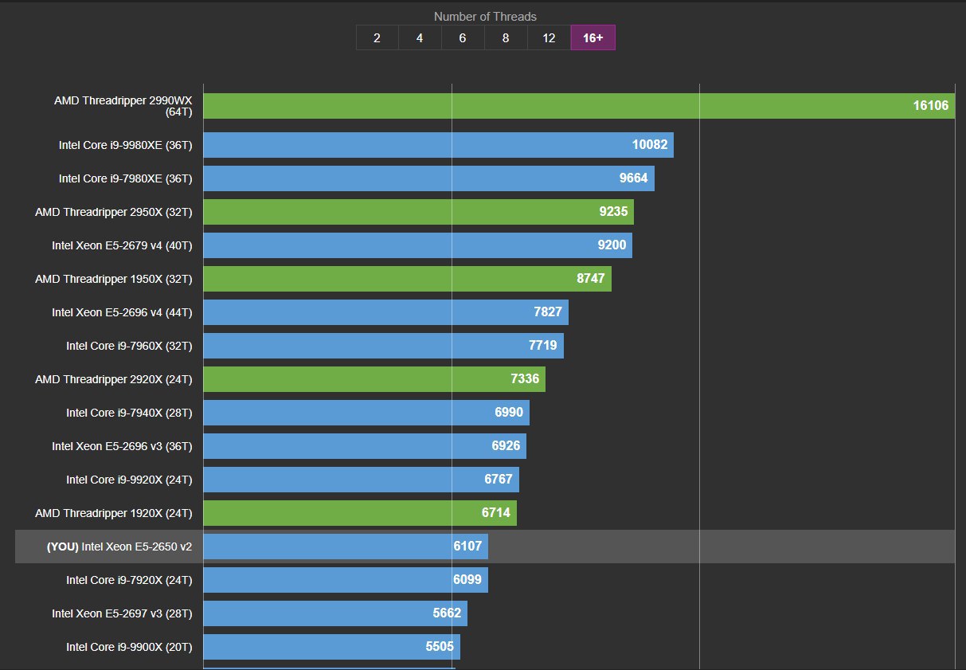Click the score value 9200
The width and height of the screenshot is (966, 670).
tap(612, 245)
